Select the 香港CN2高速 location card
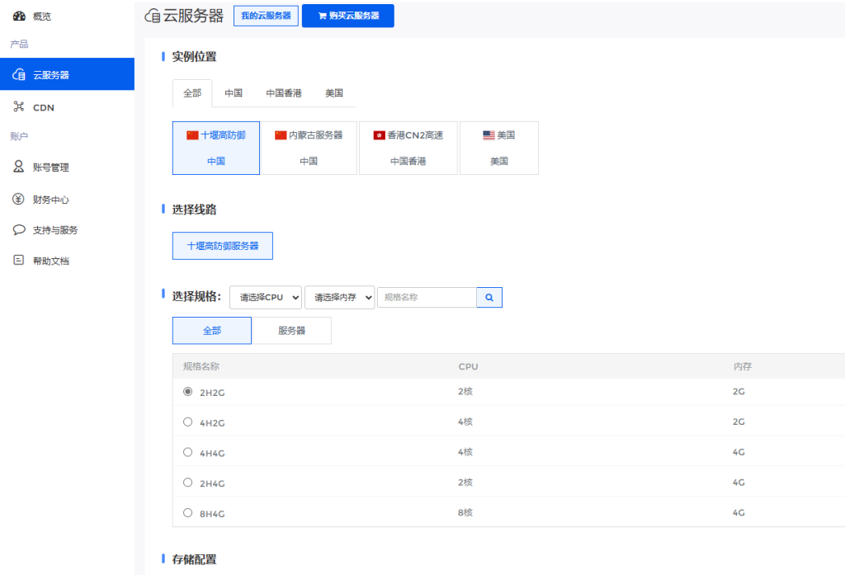 click(x=408, y=148)
